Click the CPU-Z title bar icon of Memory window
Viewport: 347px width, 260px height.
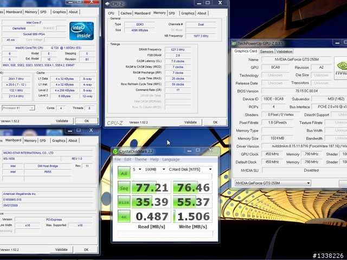(x=107, y=4)
